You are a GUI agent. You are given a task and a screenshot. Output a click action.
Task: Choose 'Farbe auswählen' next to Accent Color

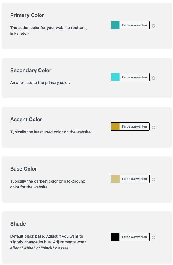point(134,126)
